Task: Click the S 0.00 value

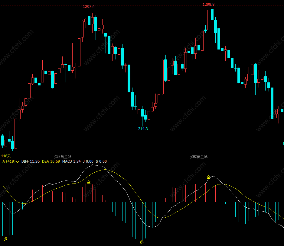Action: (101, 161)
